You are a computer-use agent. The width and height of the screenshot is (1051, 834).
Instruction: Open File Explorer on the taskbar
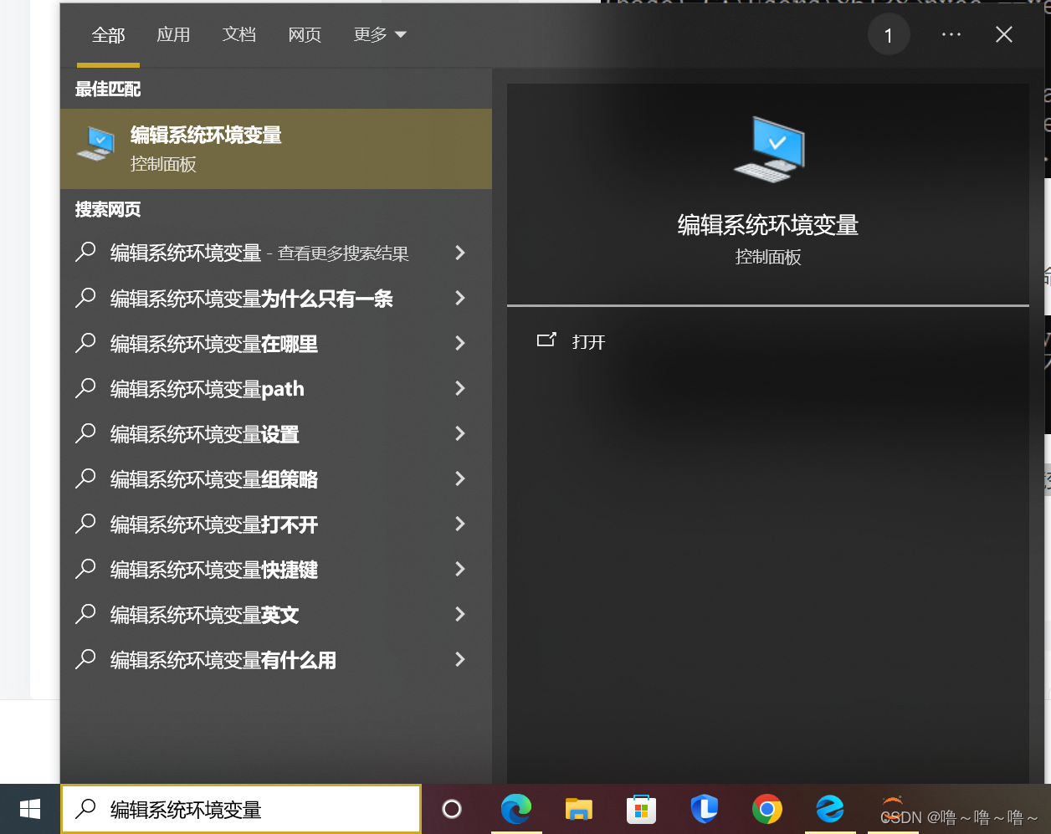[578, 810]
